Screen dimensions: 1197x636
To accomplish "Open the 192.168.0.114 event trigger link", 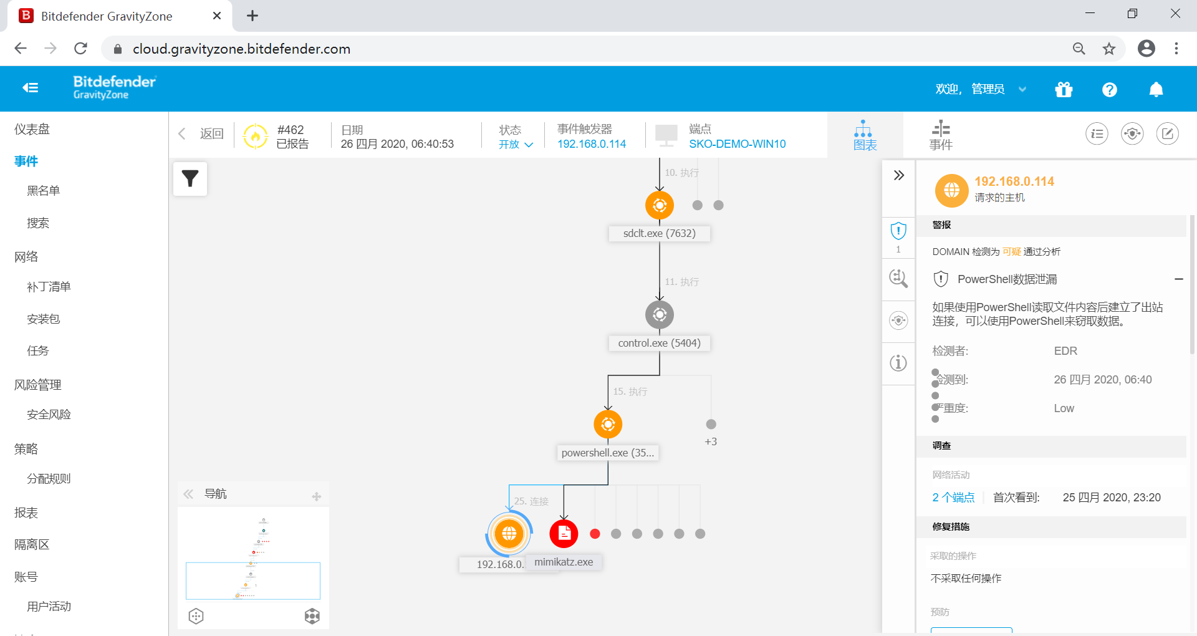I will pyautogui.click(x=592, y=144).
